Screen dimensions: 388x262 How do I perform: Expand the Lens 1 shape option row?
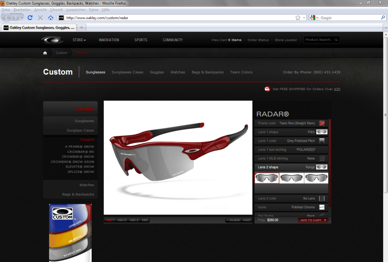[291, 132]
